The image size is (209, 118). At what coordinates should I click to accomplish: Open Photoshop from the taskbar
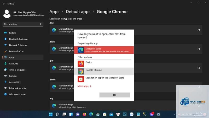pyautogui.click(x=125, y=114)
